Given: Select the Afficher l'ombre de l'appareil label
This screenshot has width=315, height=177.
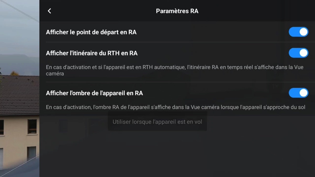Looking at the screenshot, I should click(x=94, y=93).
